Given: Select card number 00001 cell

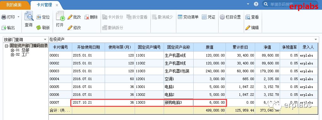Looking at the screenshot, I should tap(60, 55).
